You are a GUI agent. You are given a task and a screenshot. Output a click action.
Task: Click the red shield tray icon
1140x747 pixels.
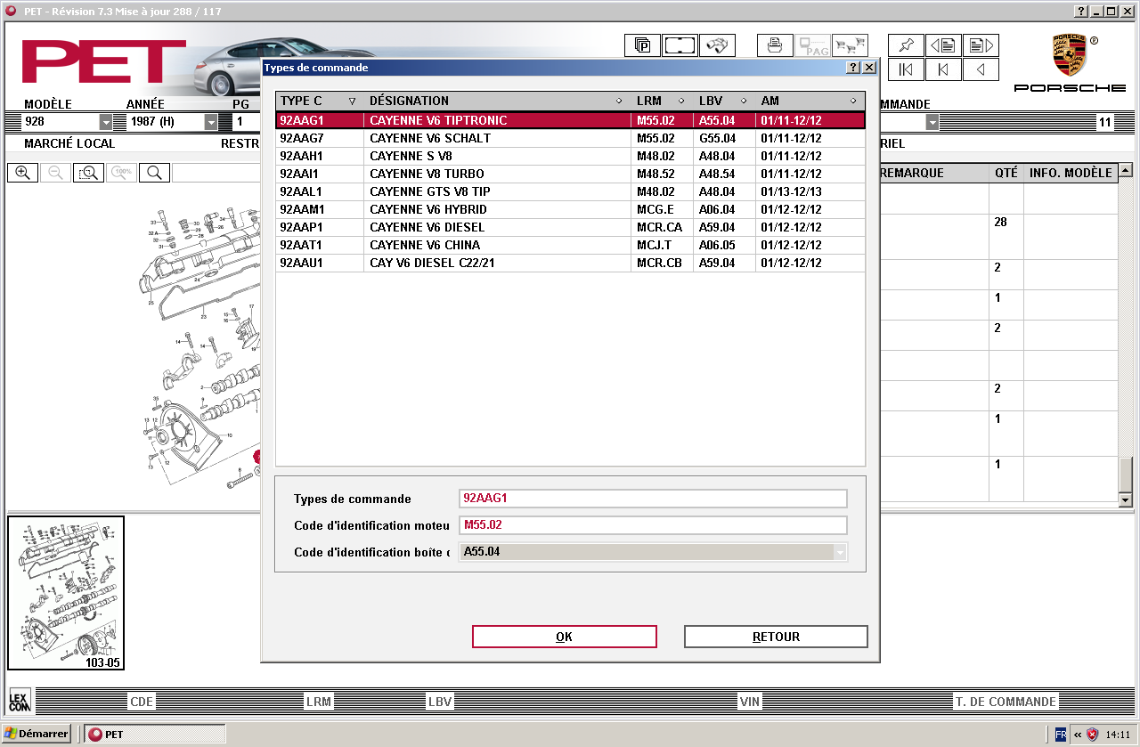(x=1093, y=735)
